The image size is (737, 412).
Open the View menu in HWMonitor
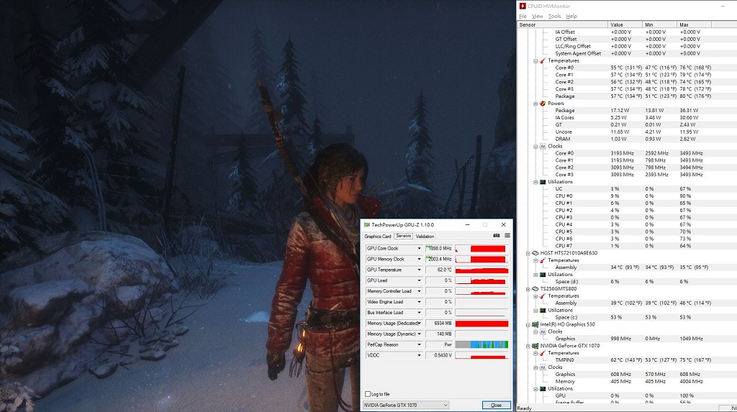(x=537, y=16)
